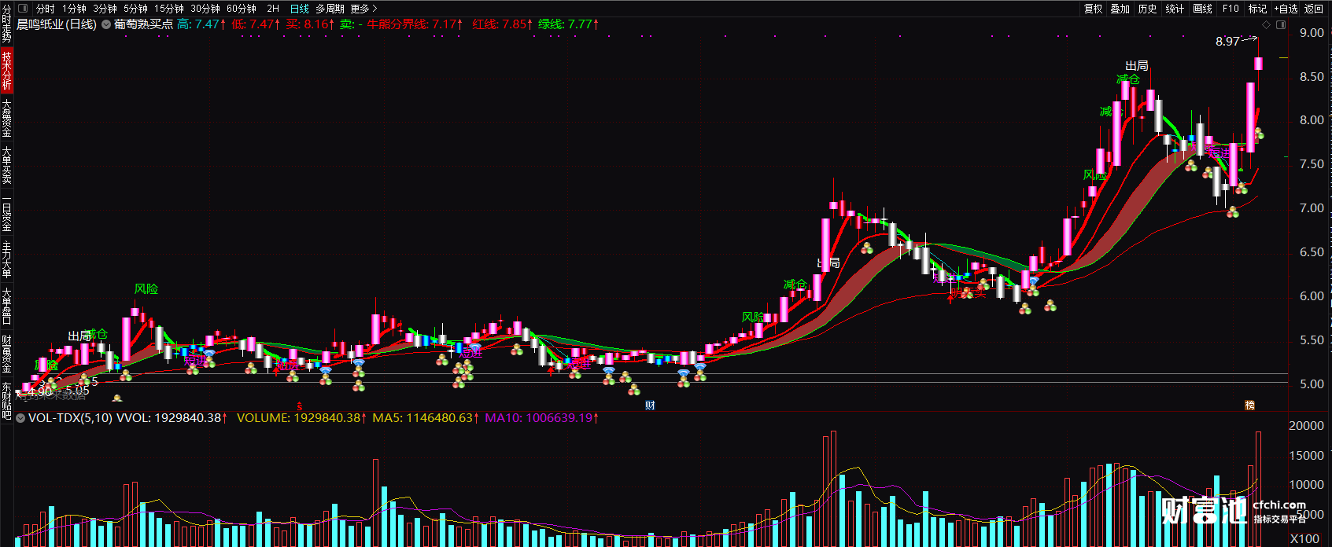Click the orange 榜 marker on timeline
Viewport: 1332px width, 547px height.
click(1249, 406)
